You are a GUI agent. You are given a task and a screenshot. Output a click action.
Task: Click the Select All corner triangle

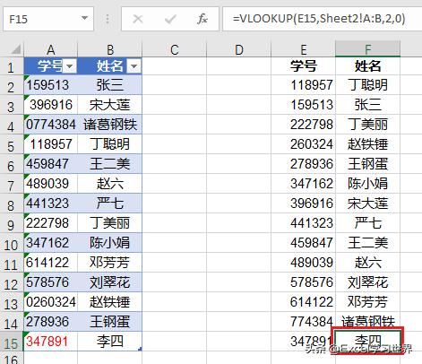coord(15,49)
